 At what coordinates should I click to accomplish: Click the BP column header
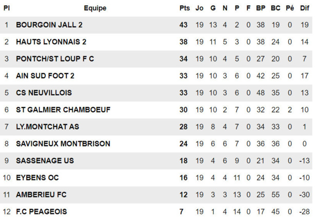[x=261, y=8]
